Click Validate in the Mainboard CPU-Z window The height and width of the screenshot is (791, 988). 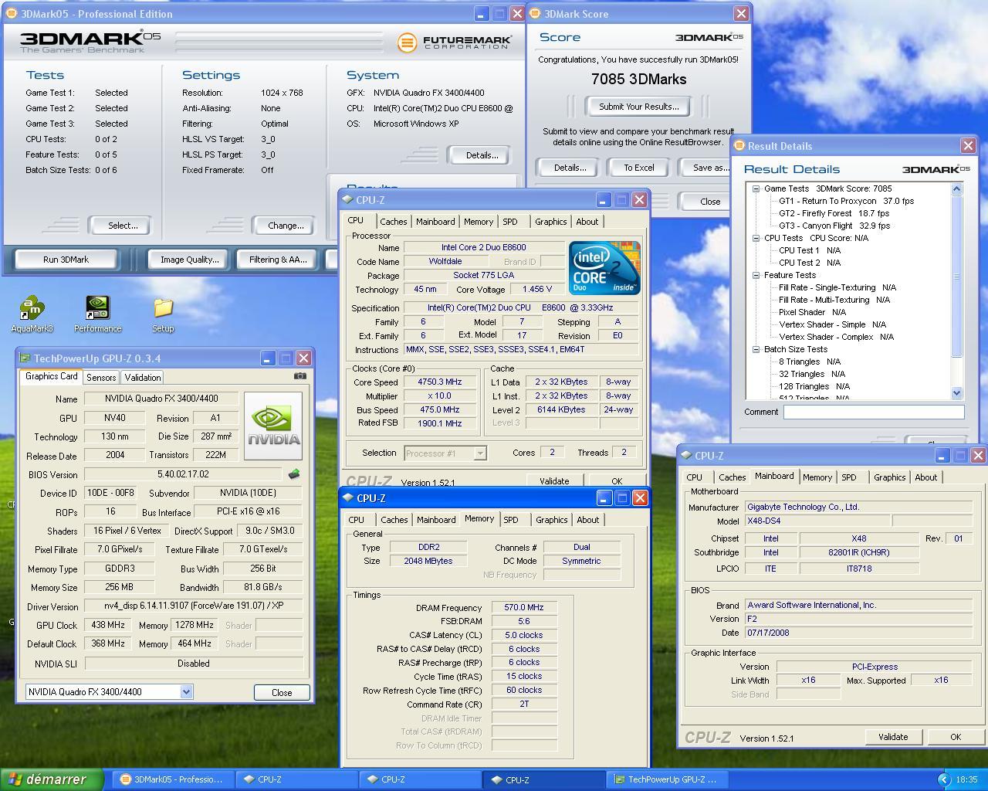[x=893, y=737]
